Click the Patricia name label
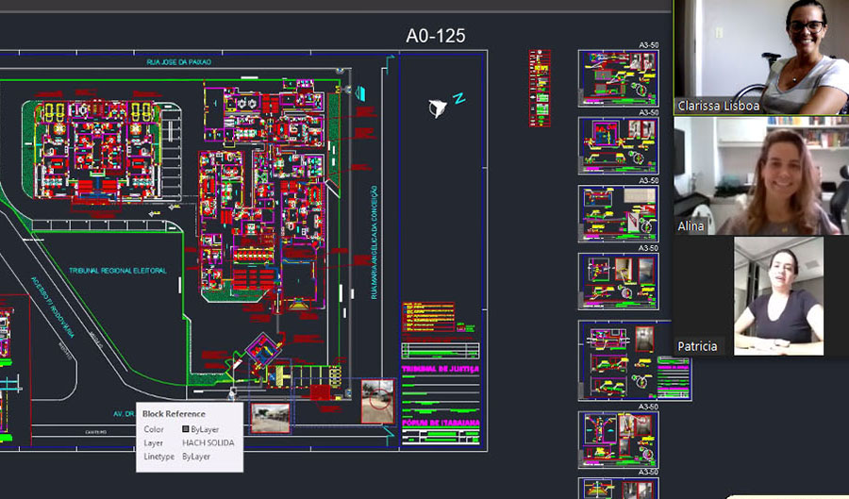The image size is (849, 499). (698, 346)
